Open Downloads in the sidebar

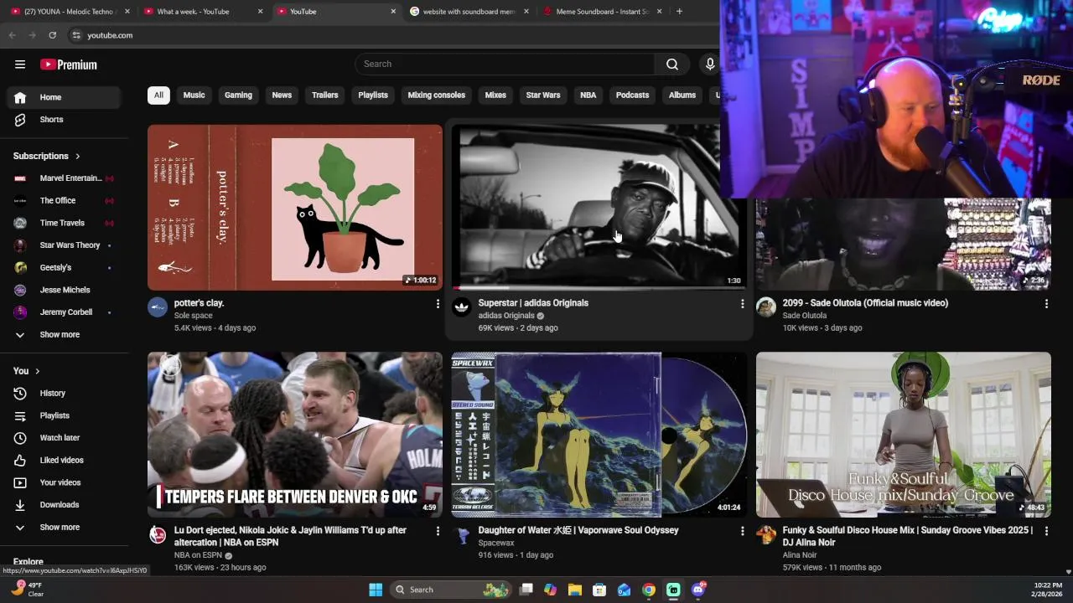pos(65,505)
